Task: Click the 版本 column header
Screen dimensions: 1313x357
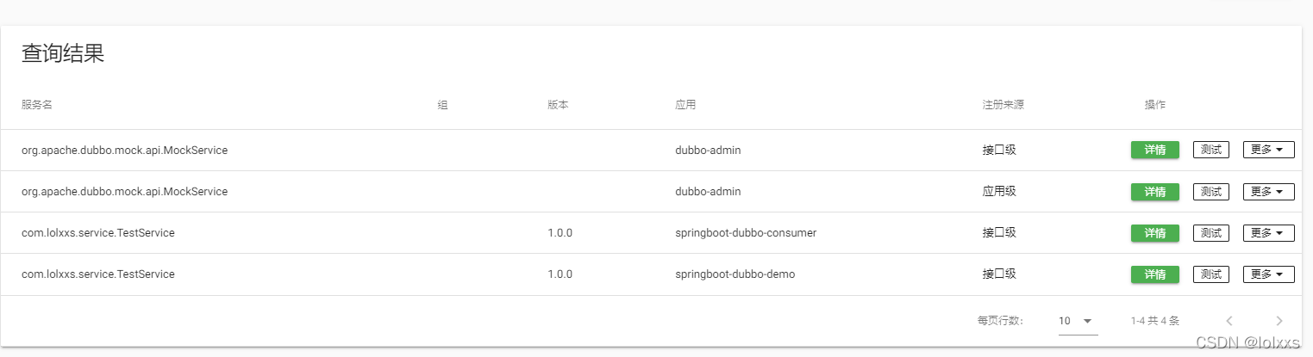Action: coord(558,105)
